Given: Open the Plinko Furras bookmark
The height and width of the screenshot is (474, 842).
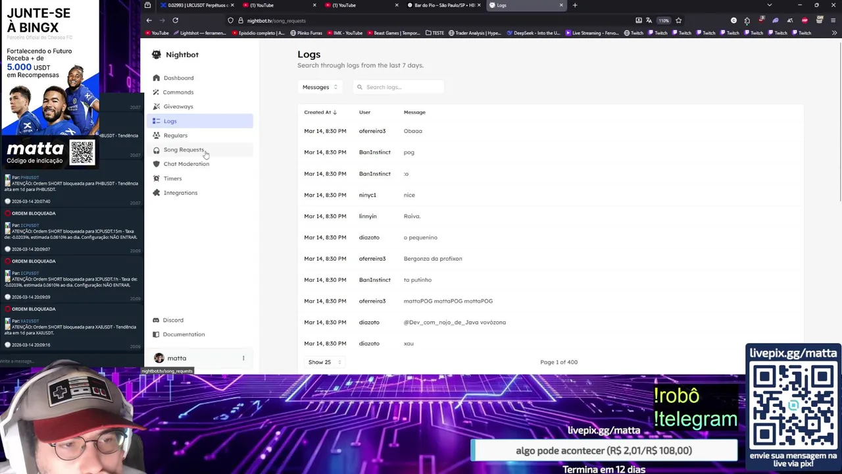Looking at the screenshot, I should tap(307, 33).
